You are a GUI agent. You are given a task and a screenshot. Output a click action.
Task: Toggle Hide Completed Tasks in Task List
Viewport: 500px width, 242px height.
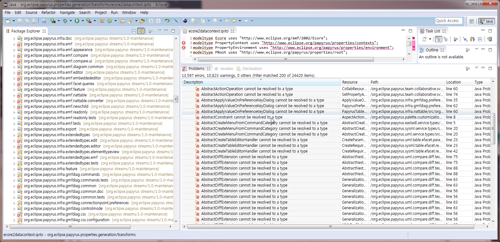coord(465,39)
